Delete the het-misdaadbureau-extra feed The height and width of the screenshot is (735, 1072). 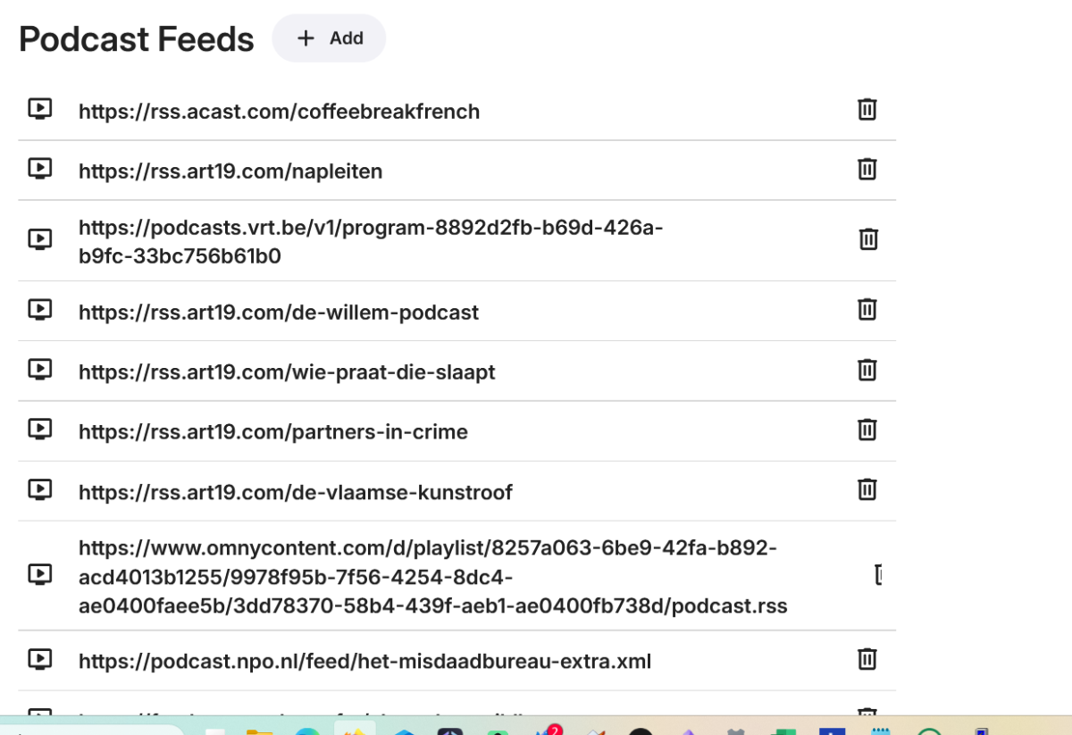pos(867,659)
